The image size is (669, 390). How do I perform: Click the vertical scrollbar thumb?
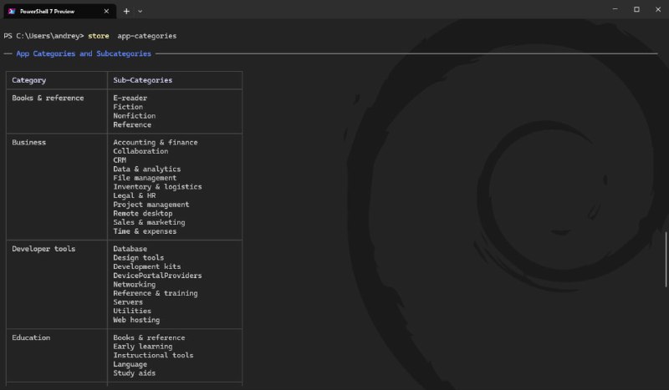666,259
